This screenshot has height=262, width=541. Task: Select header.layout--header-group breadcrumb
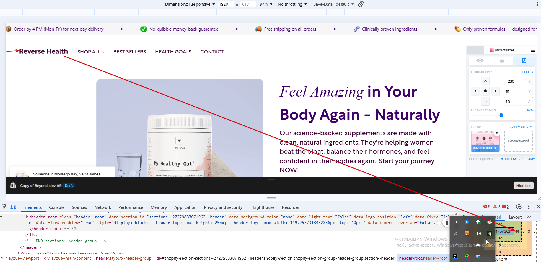[x=124, y=258]
